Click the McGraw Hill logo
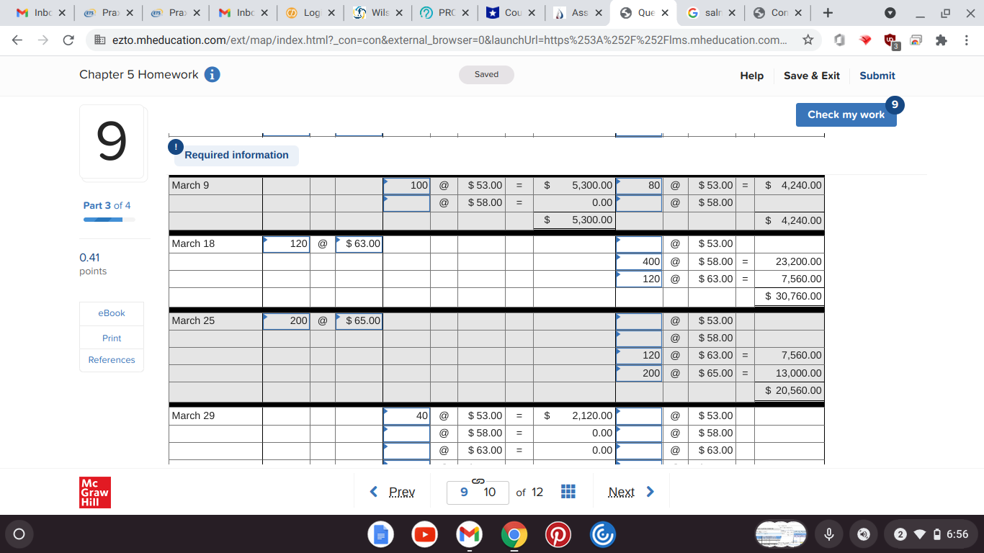Viewport: 984px width, 553px height. tap(96, 493)
